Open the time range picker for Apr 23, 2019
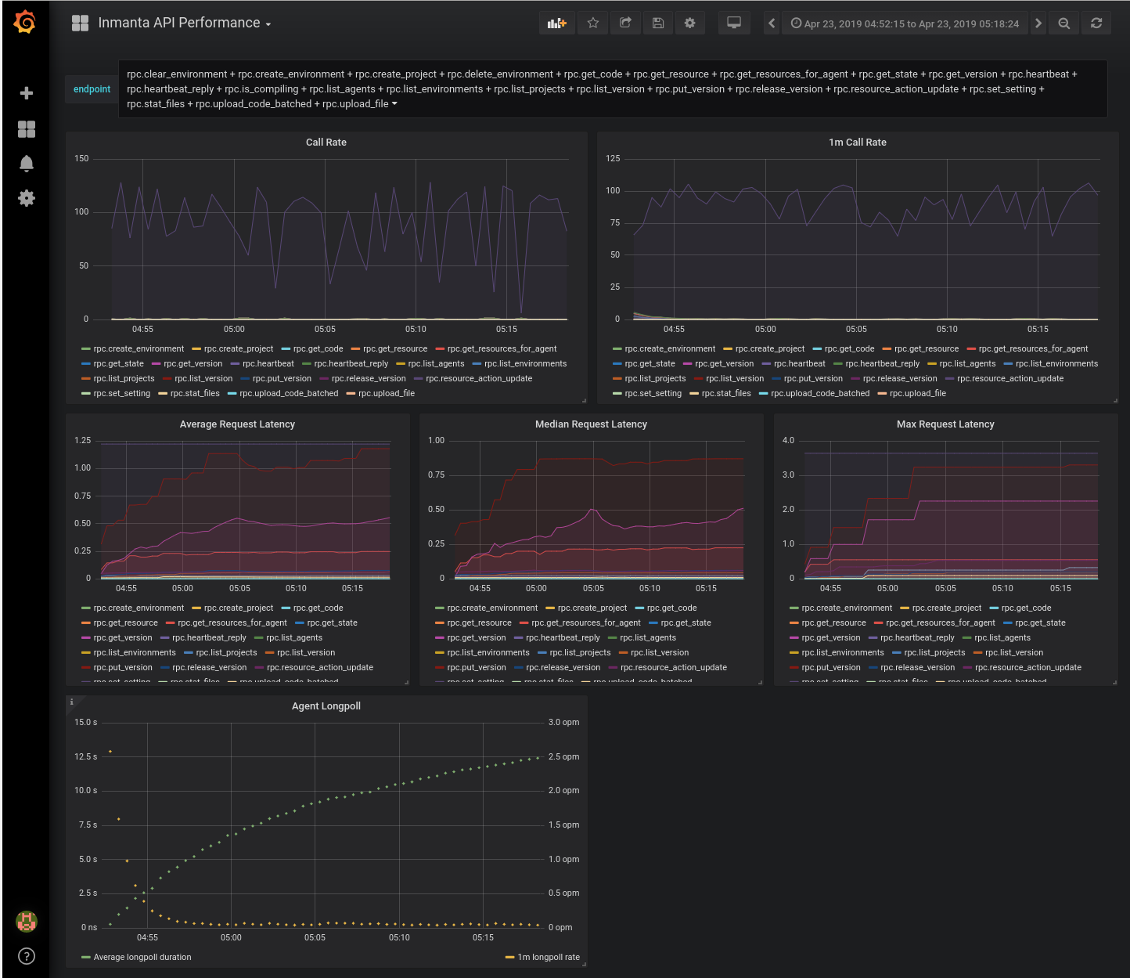The width and height of the screenshot is (1130, 978). click(905, 23)
